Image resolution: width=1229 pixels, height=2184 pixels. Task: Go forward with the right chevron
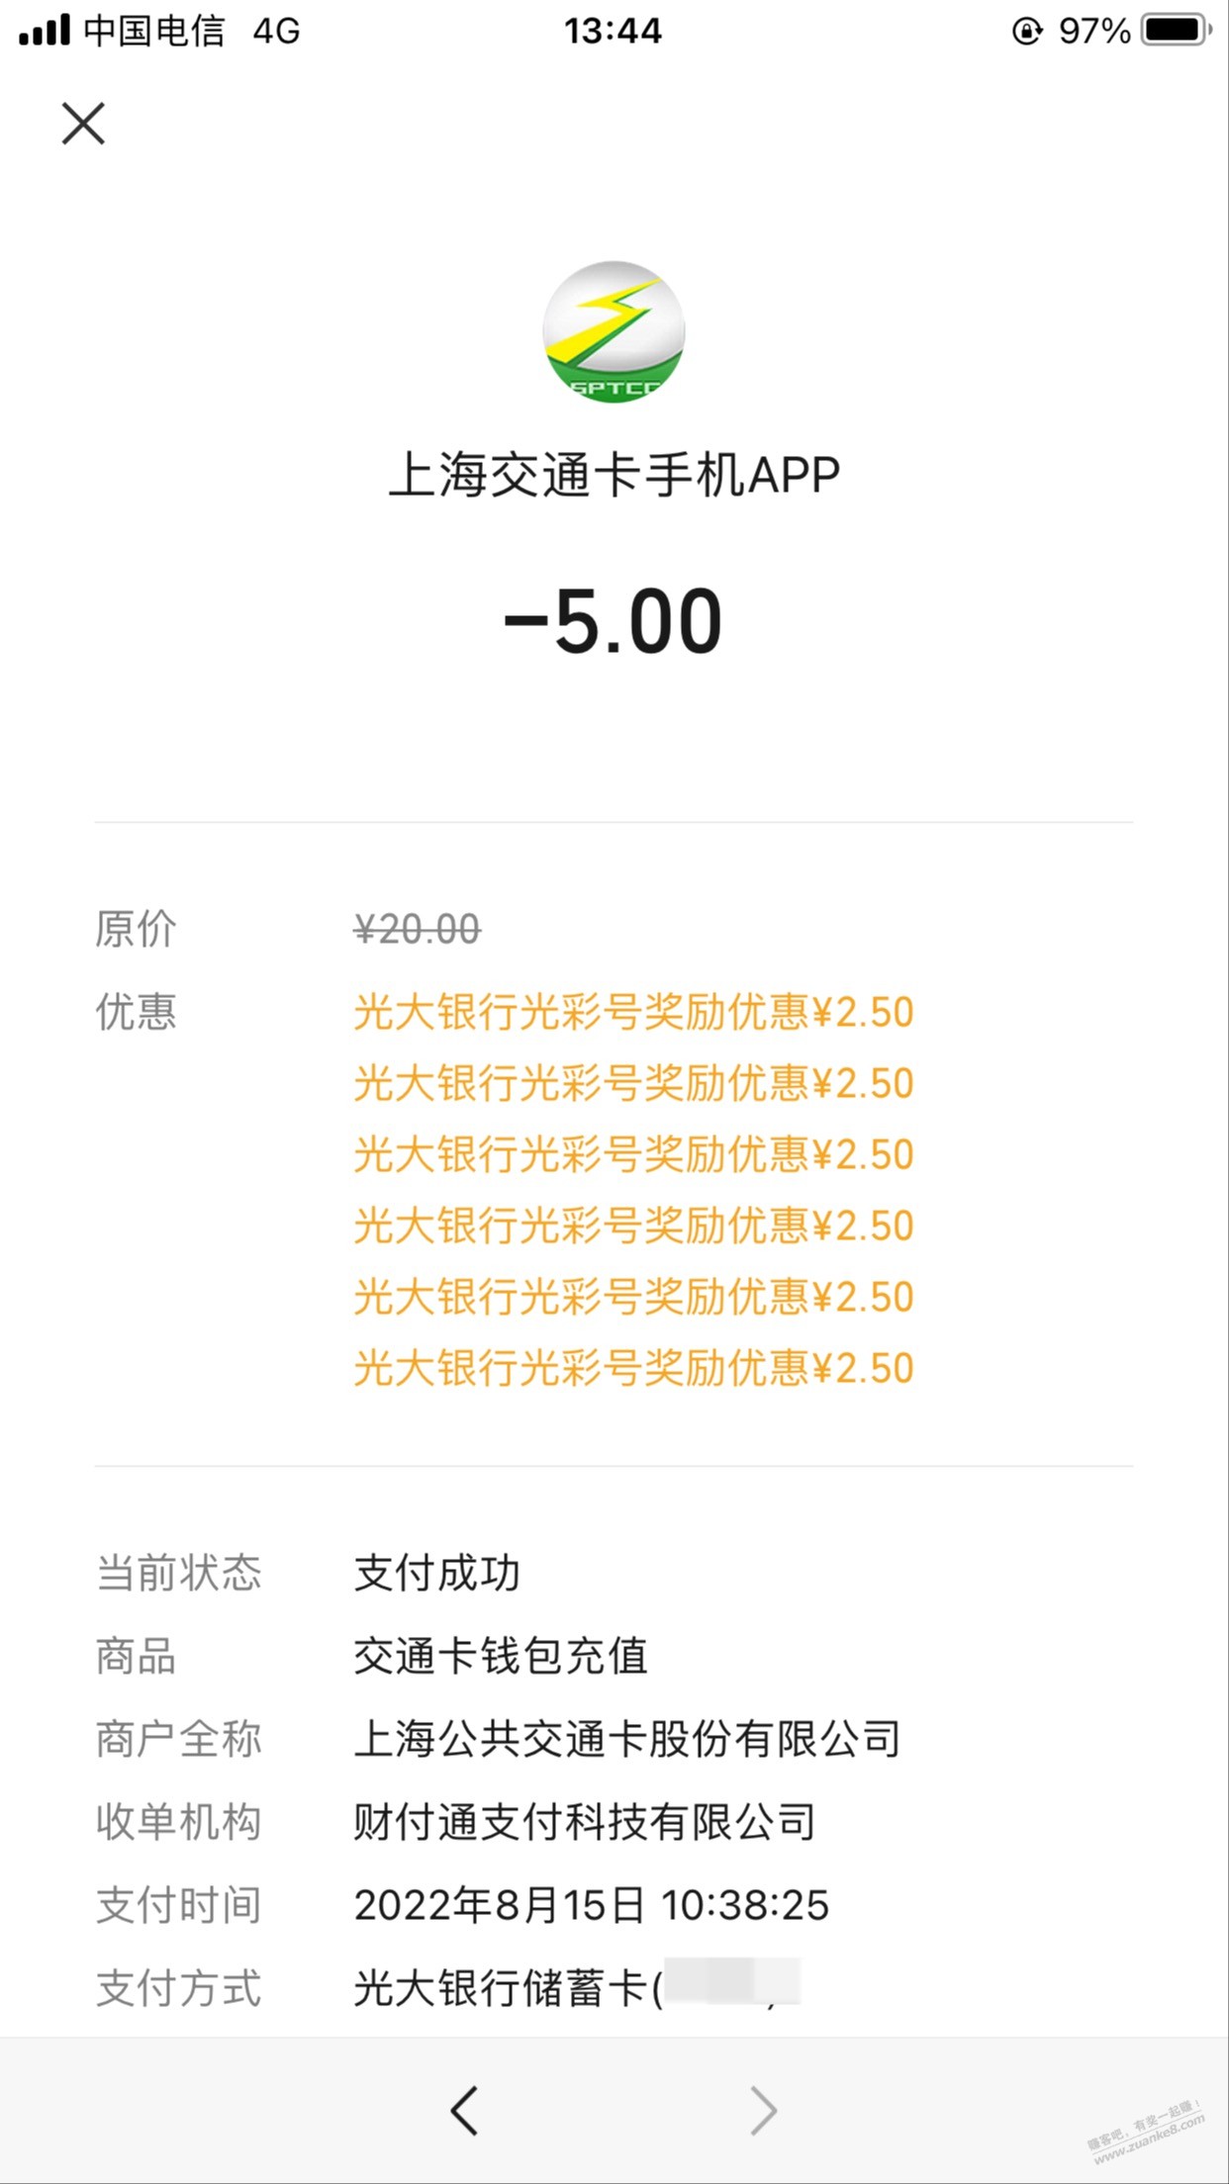pyautogui.click(x=763, y=2111)
